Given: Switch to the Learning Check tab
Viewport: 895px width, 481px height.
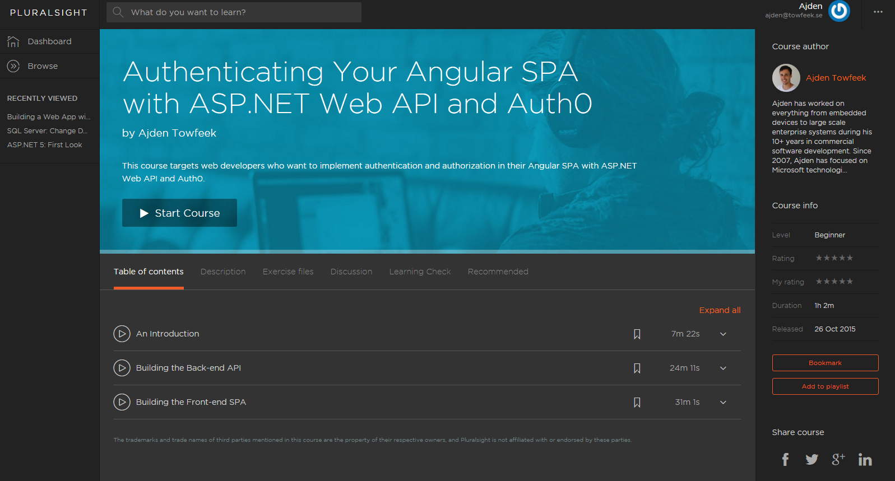Looking at the screenshot, I should [420, 272].
